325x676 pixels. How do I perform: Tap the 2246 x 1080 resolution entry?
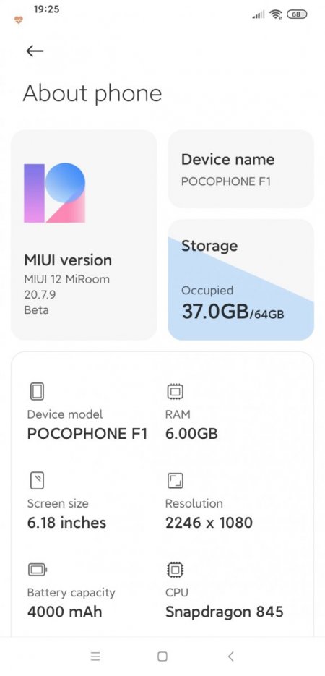click(x=209, y=523)
